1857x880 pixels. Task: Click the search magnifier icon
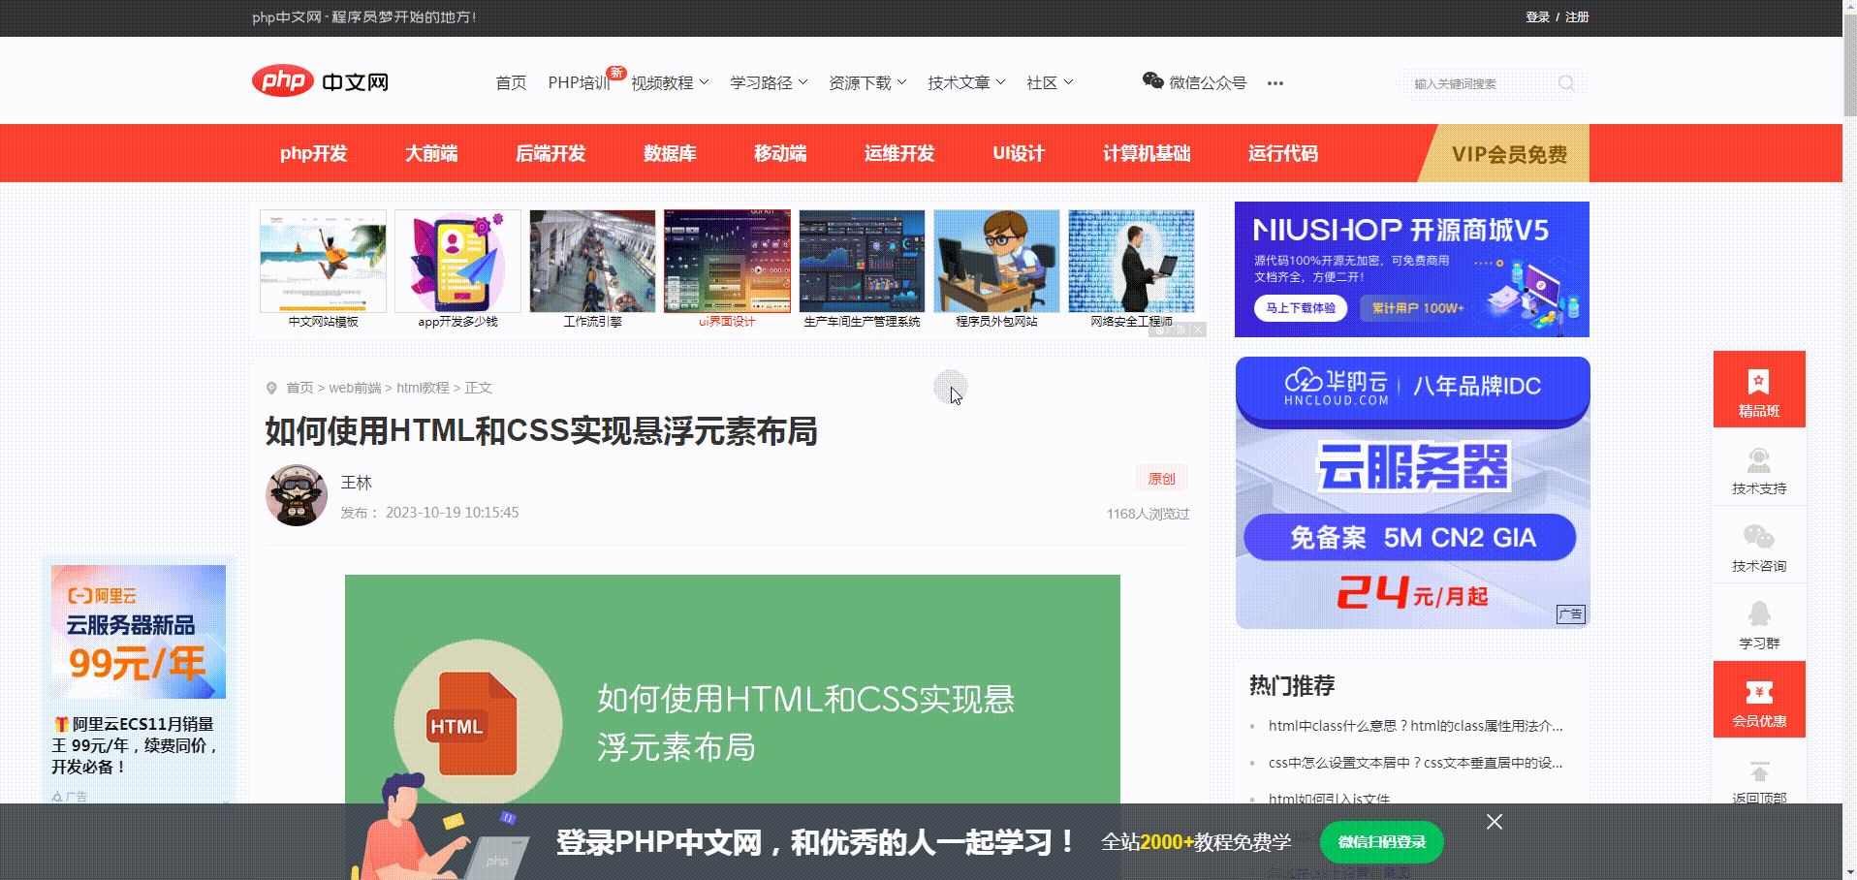(1566, 83)
